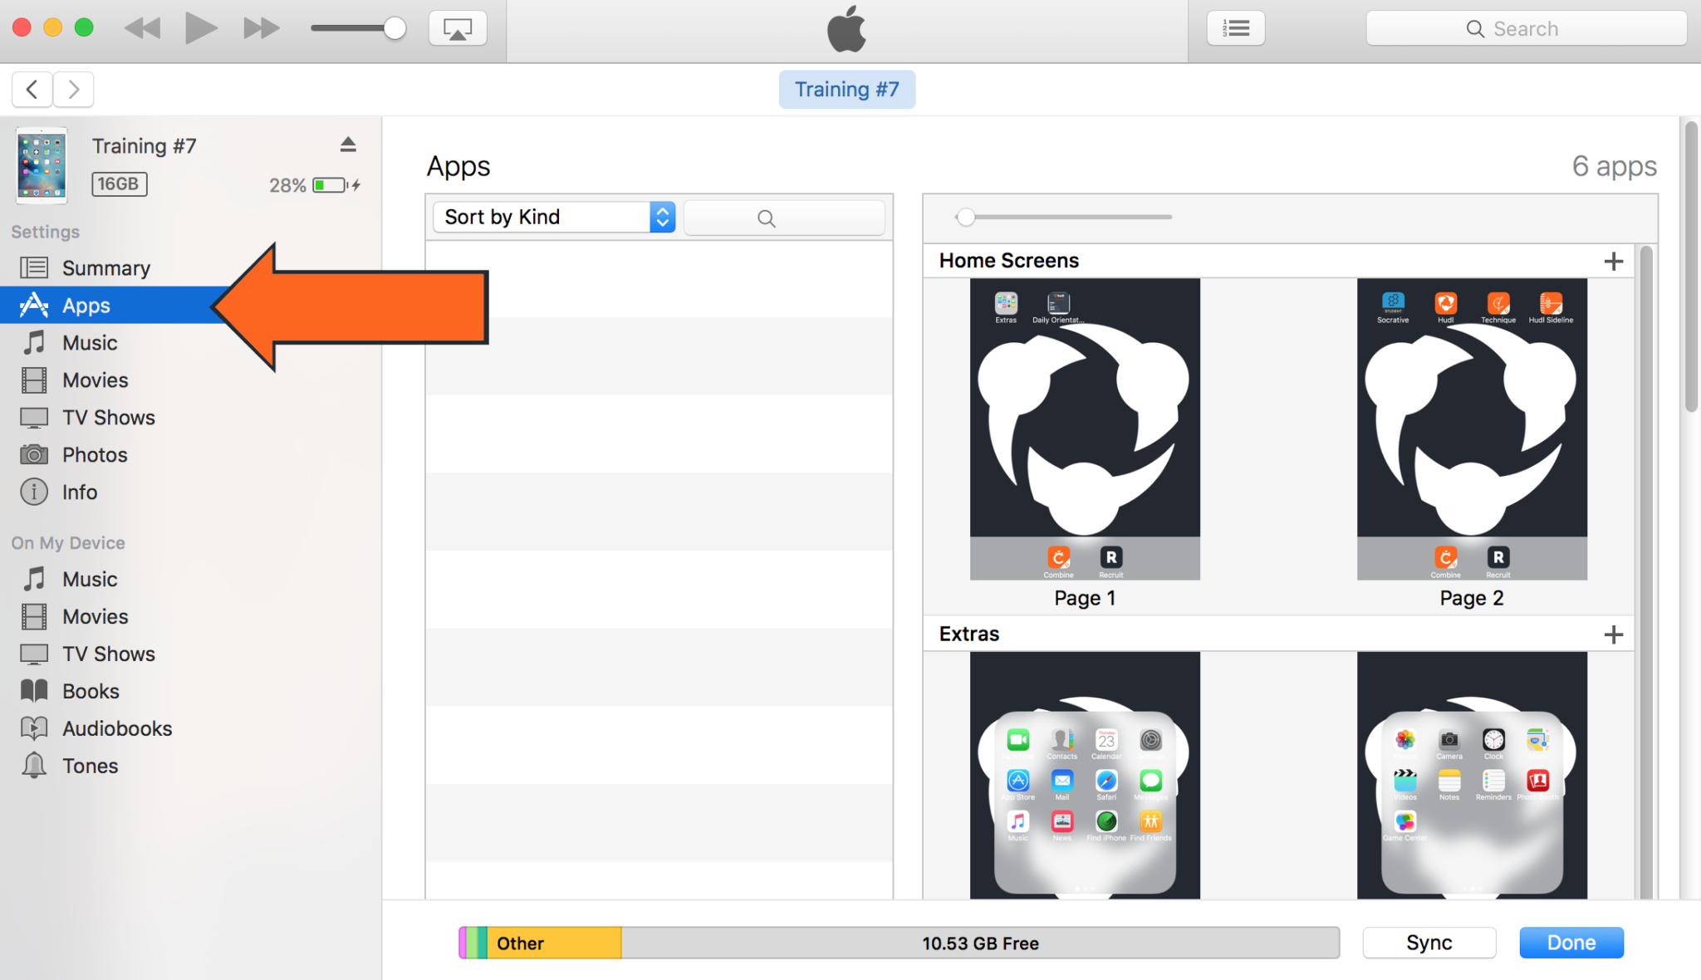The image size is (1701, 980).
Task: Open Movies under Settings
Action: click(96, 380)
